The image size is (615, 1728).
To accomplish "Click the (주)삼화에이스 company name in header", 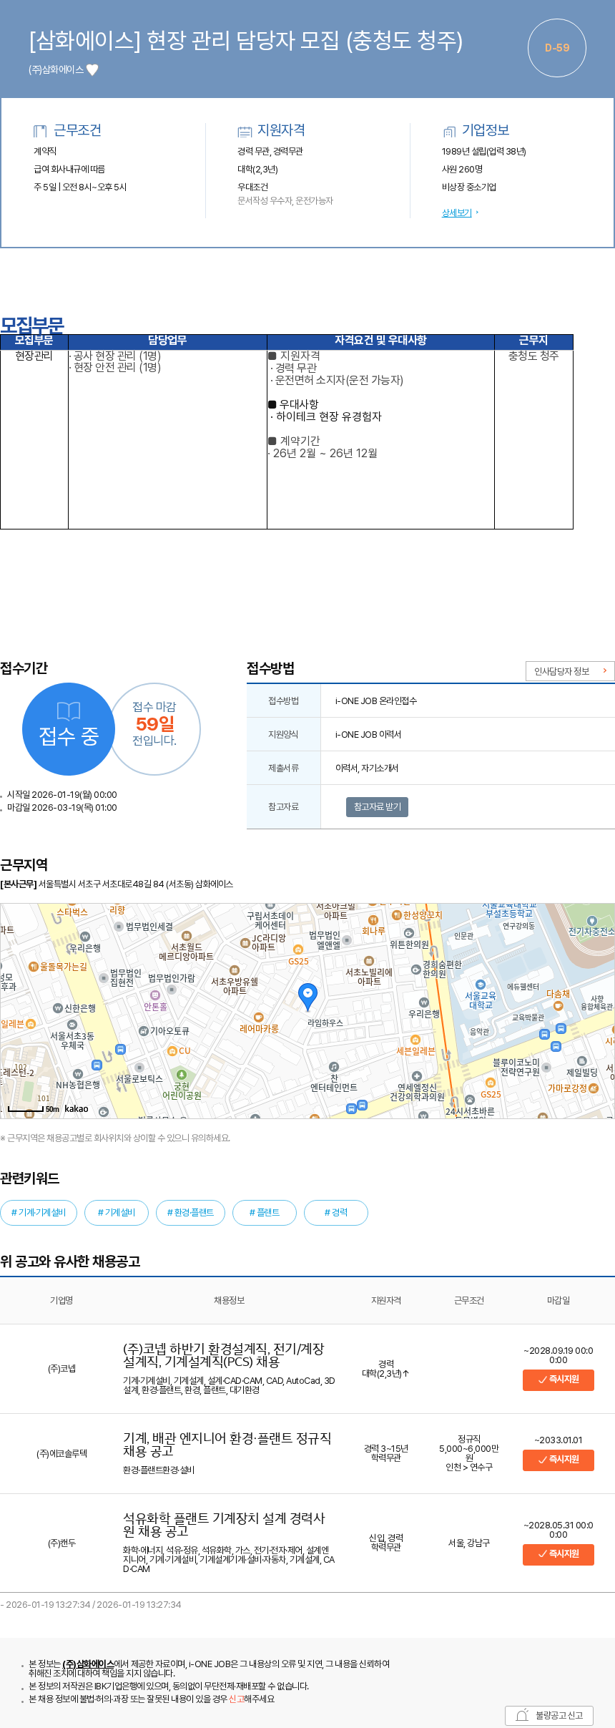I will pyautogui.click(x=56, y=70).
